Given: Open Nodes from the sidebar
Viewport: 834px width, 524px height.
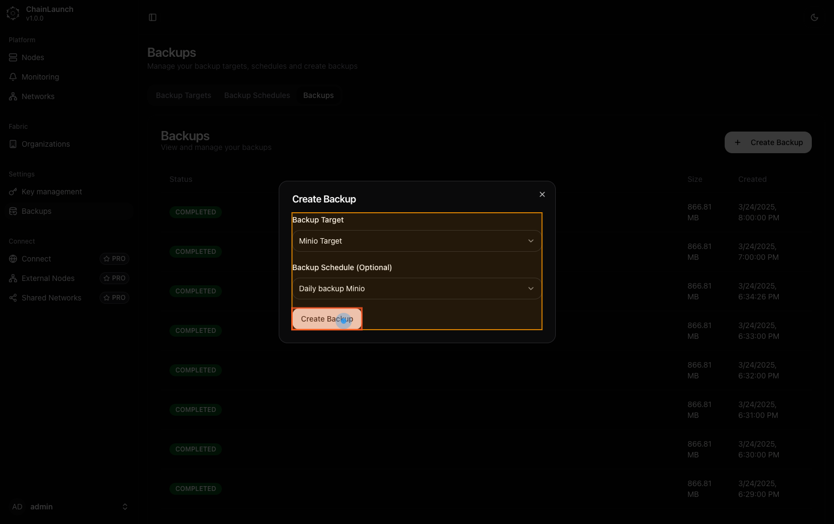Looking at the screenshot, I should [32, 57].
